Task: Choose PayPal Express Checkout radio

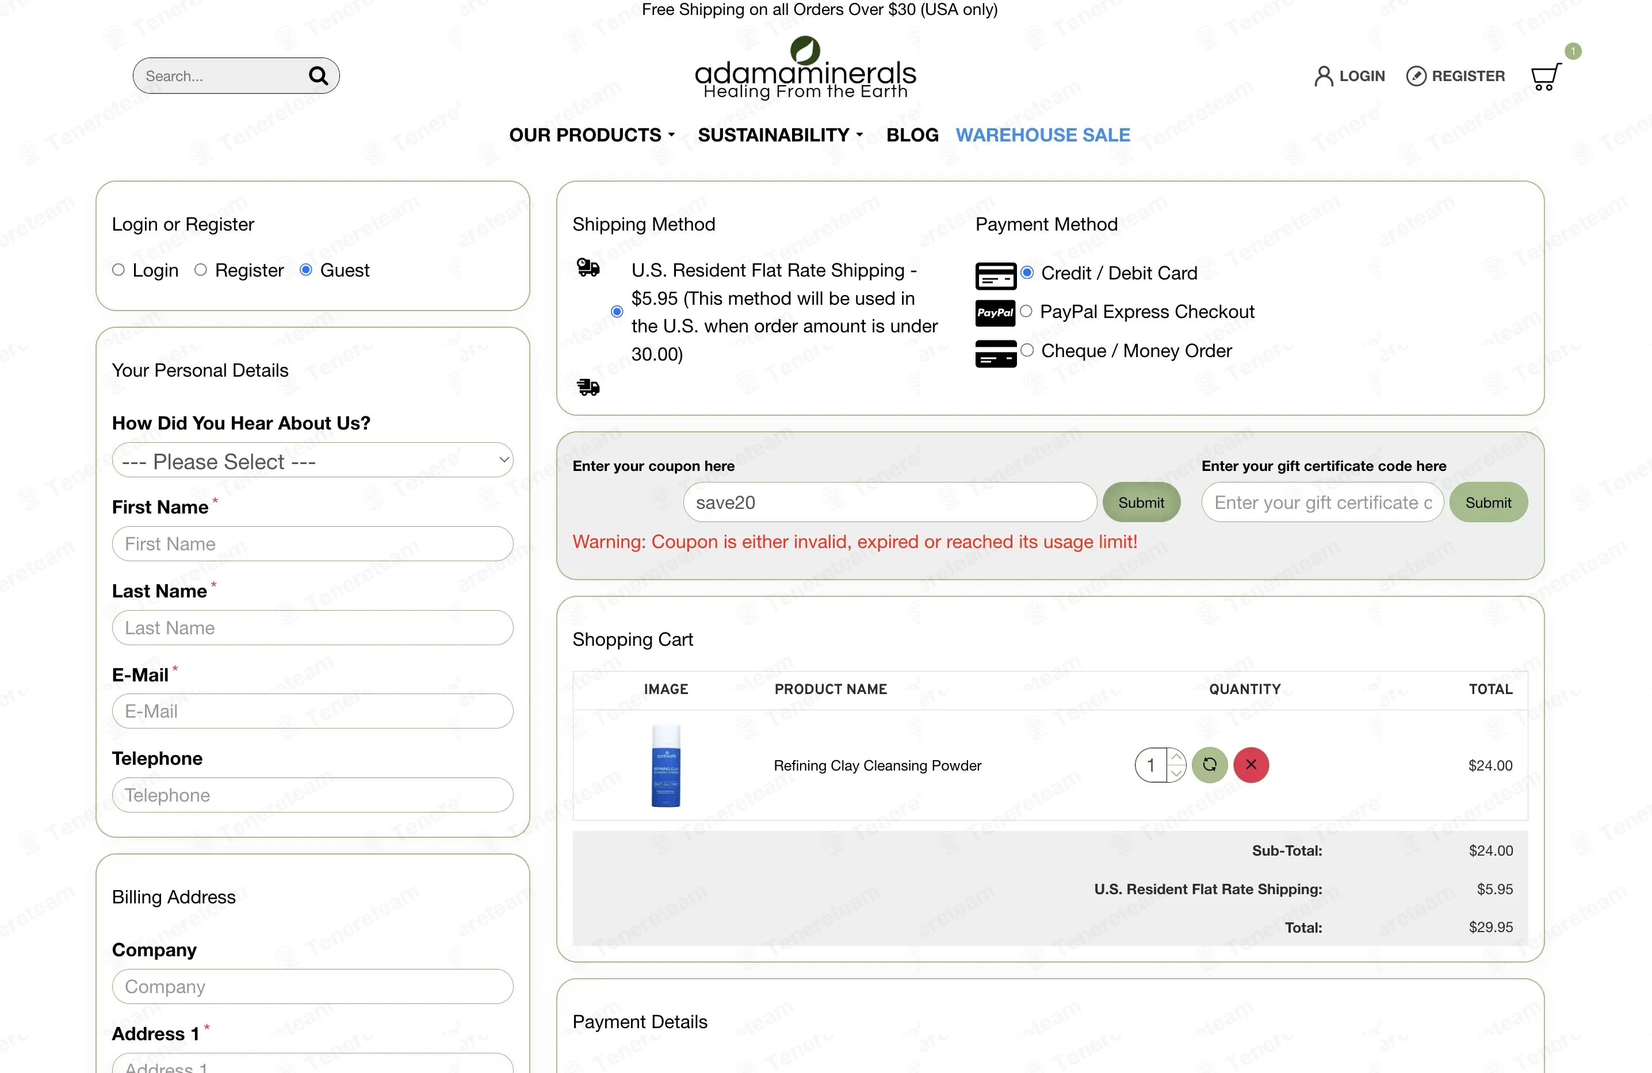Action: (1026, 311)
